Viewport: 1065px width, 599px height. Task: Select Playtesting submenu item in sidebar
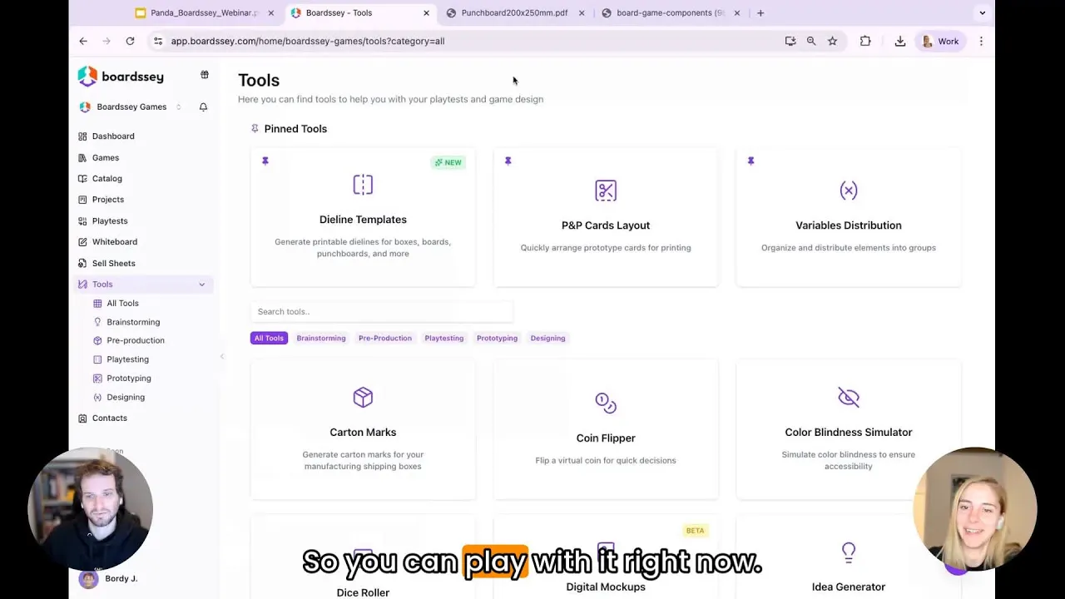[x=128, y=359]
